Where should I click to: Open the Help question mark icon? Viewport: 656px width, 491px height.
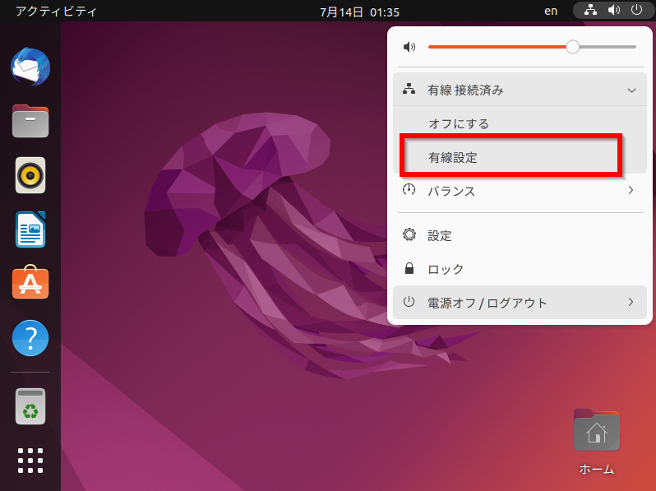30,338
